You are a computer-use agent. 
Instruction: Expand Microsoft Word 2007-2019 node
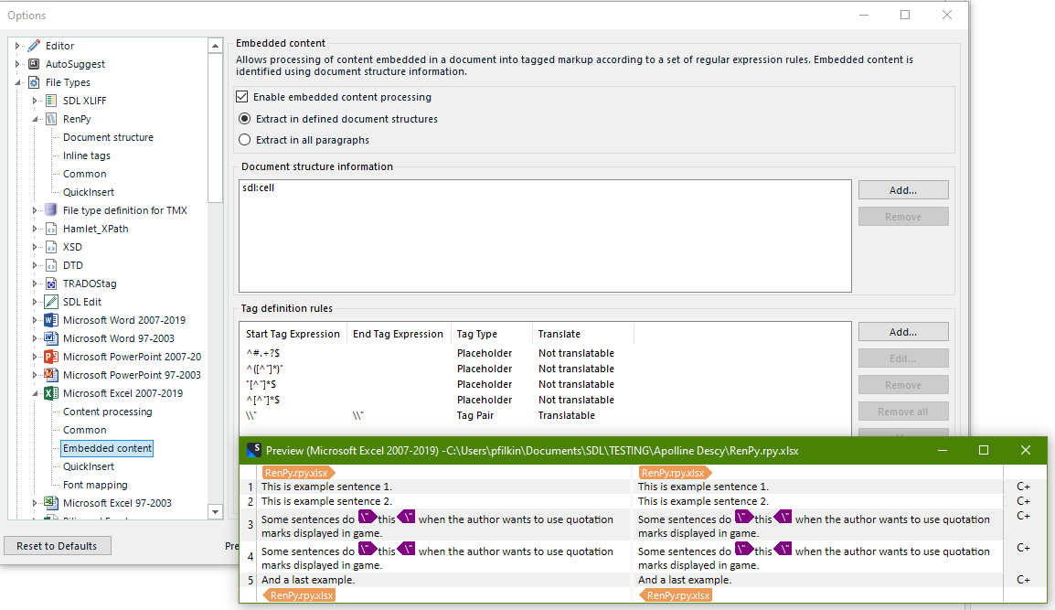35,320
